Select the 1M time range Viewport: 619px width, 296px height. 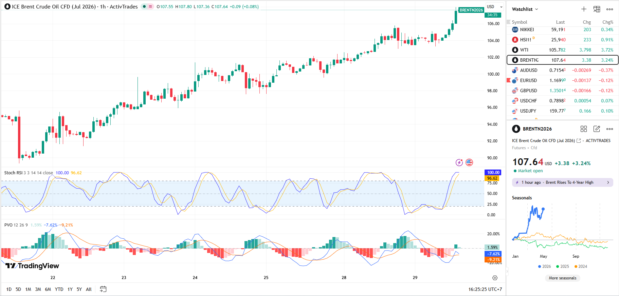(x=28, y=289)
